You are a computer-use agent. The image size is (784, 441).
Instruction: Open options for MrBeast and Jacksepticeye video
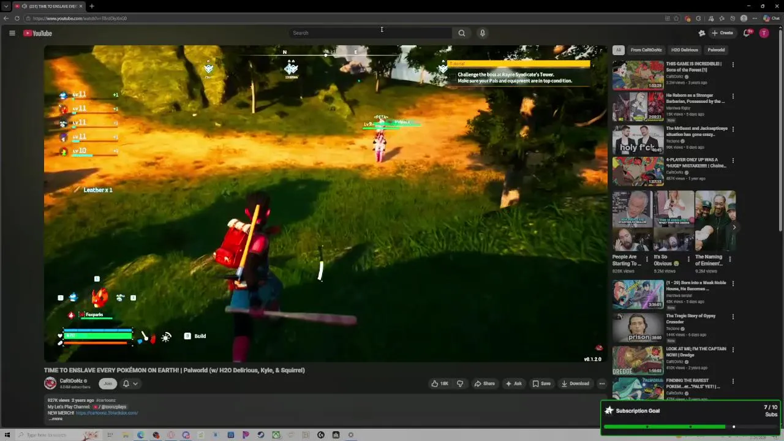(x=733, y=129)
